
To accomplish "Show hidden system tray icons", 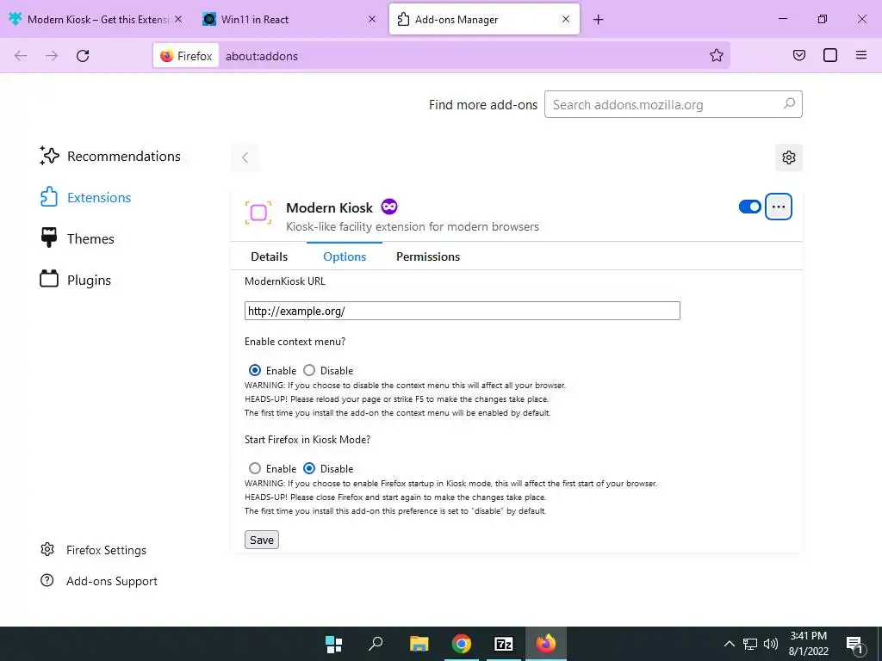I will tap(729, 644).
